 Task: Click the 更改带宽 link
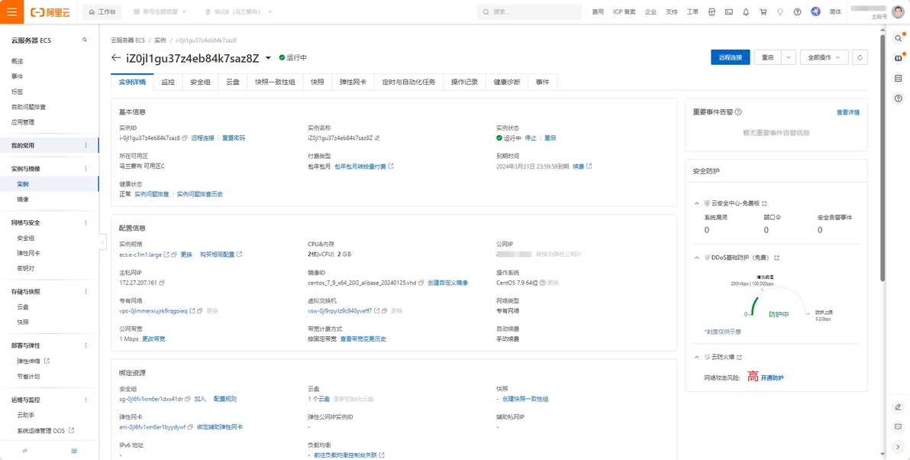(153, 339)
